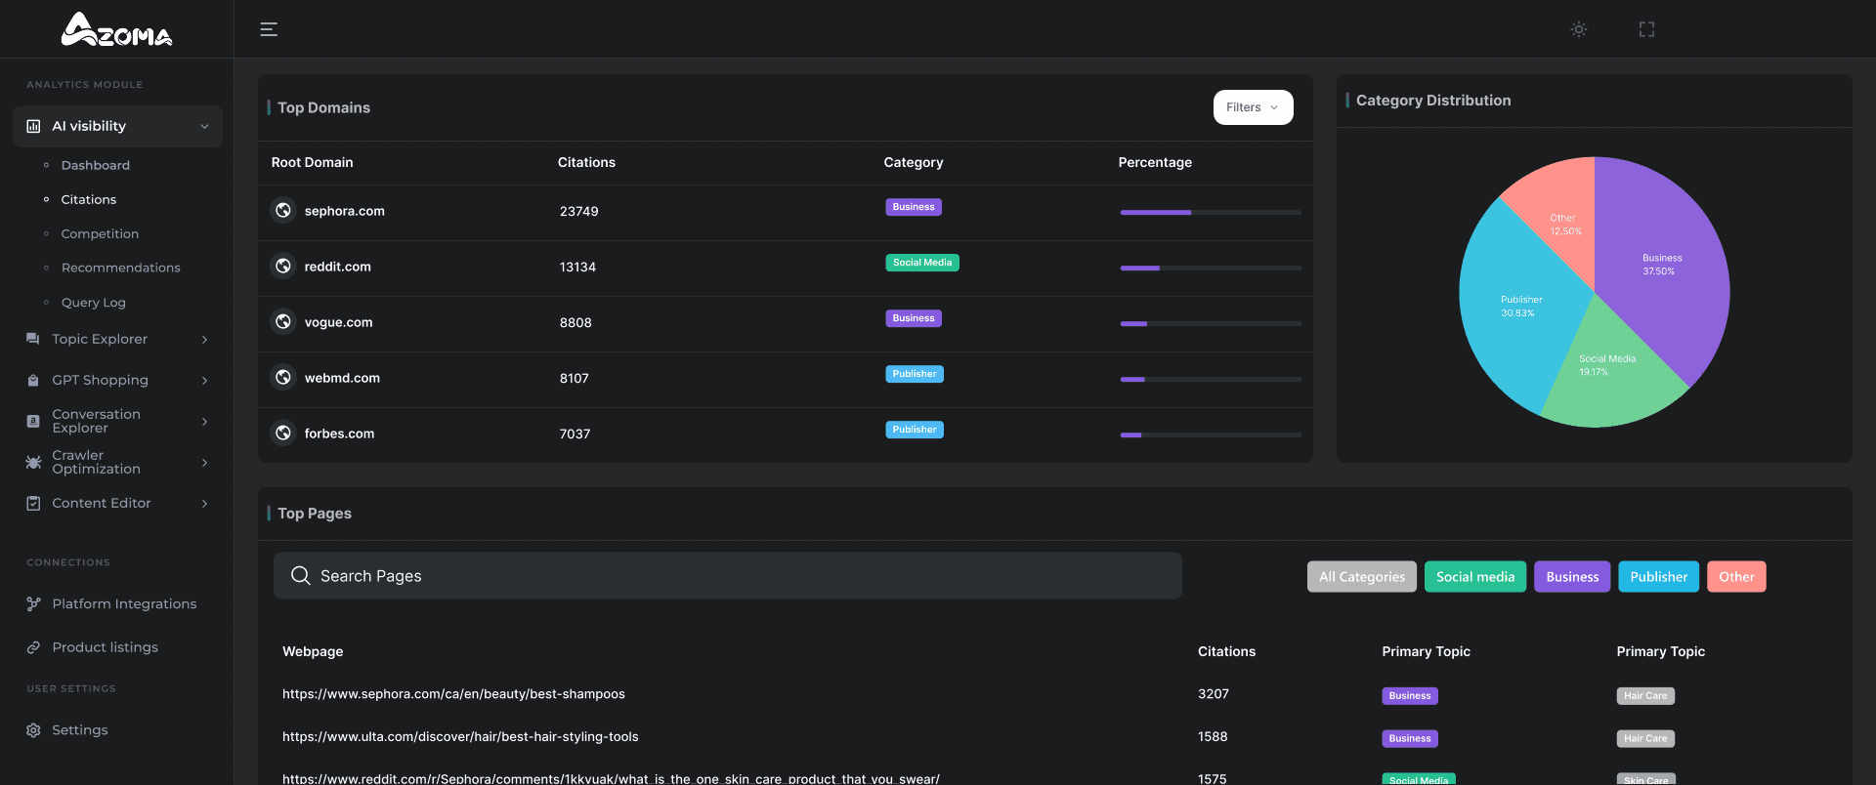
Task: Open the sephora.com best-shampoos page link
Action: point(453,694)
